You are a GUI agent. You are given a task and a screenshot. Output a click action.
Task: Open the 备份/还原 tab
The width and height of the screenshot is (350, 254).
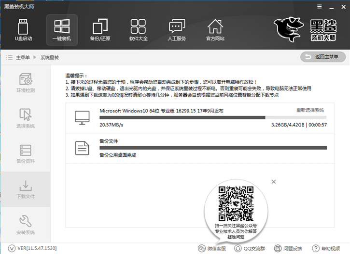[100, 30]
